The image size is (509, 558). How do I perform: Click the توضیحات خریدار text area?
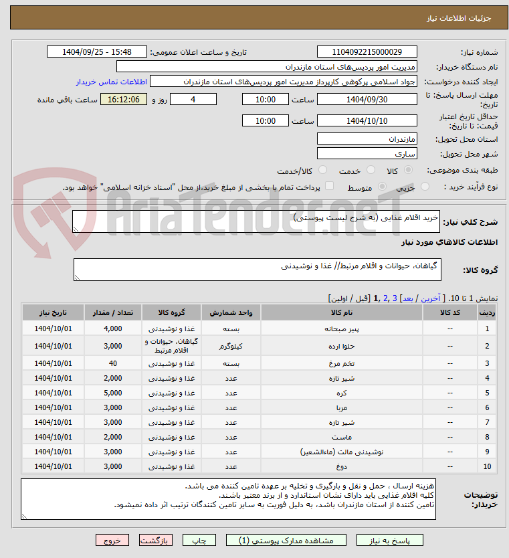228,499
